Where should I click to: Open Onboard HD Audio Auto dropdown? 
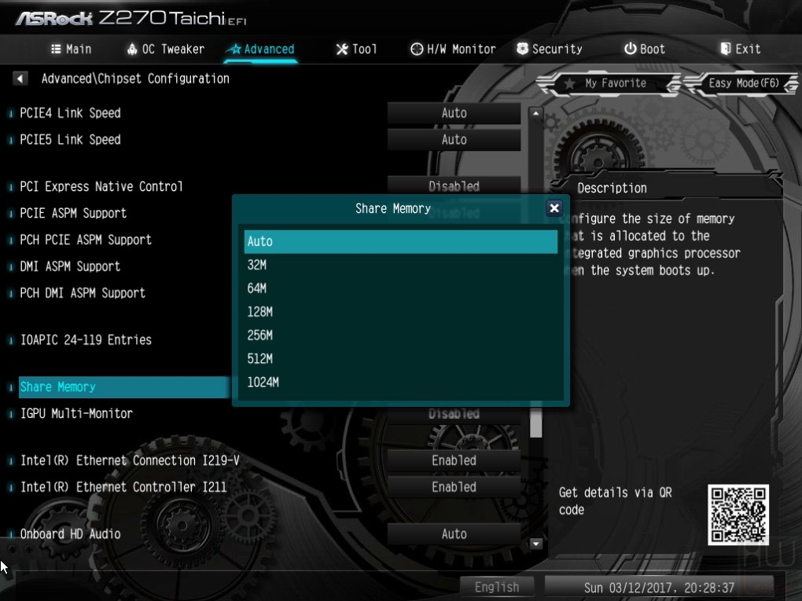(x=454, y=534)
